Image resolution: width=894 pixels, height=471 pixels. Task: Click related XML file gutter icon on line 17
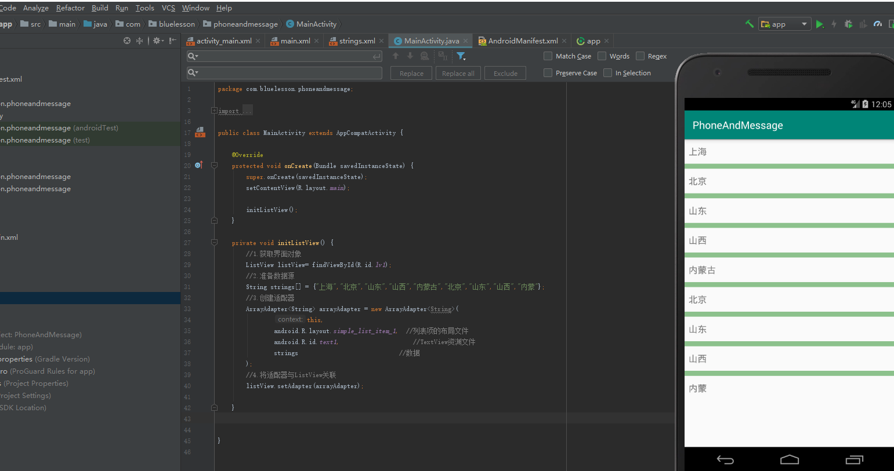[x=200, y=133]
